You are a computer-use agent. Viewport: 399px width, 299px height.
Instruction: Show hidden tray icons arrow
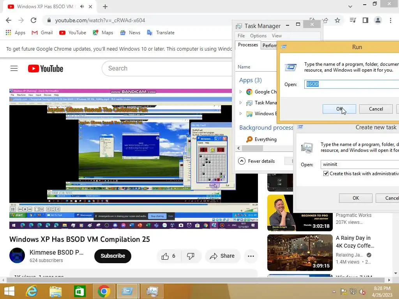pos(334,292)
